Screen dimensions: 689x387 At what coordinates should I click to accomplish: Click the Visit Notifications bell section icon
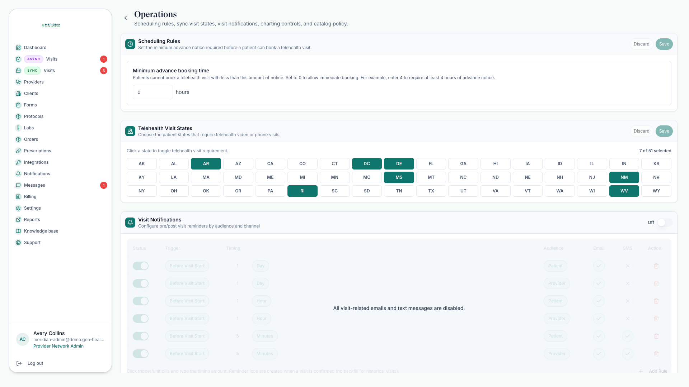click(x=130, y=223)
